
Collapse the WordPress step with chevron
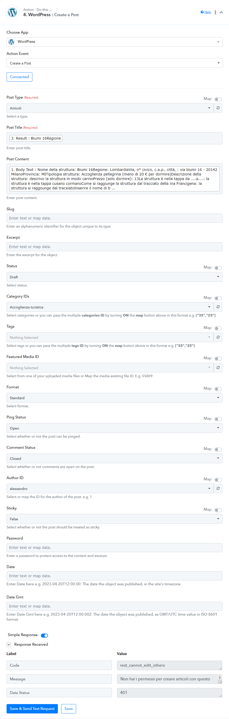[x=221, y=12]
